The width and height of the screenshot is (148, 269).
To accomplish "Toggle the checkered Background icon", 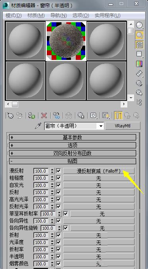I will [x=140, y=44].
